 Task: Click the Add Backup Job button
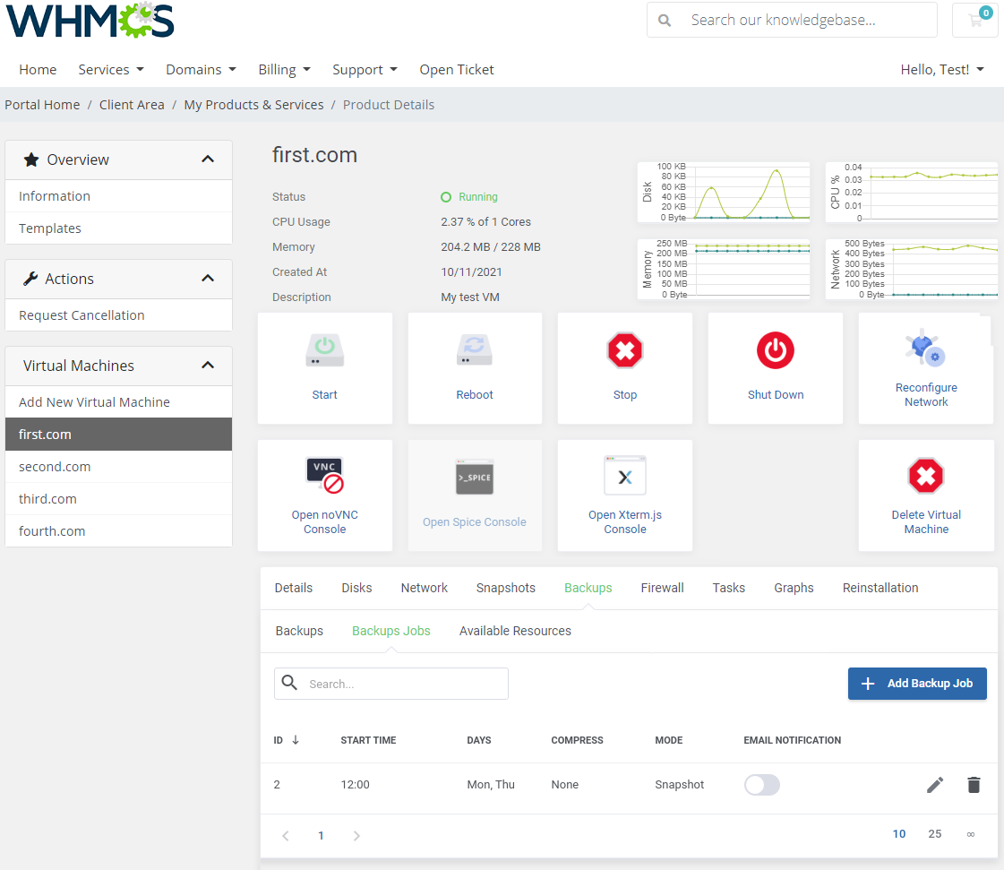point(917,684)
